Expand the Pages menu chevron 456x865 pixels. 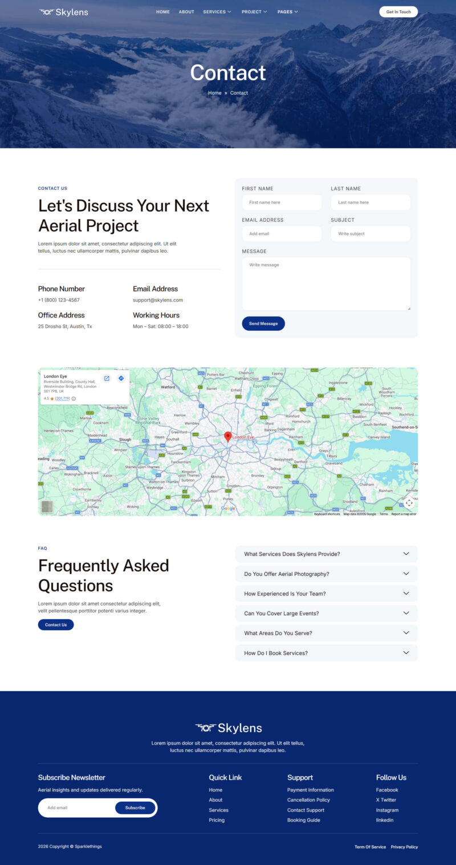296,12
